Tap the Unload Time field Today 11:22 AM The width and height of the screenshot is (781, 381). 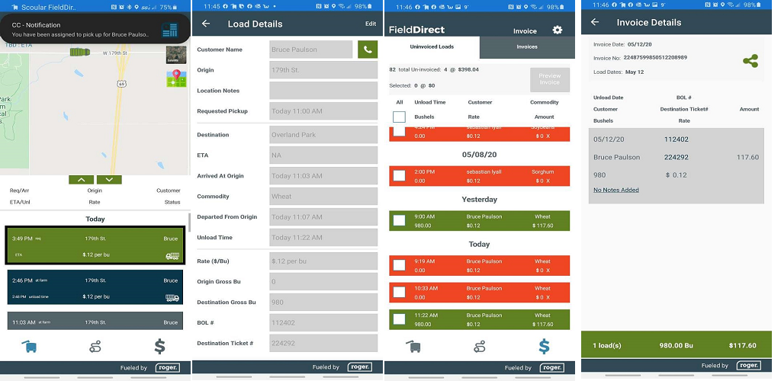click(323, 237)
